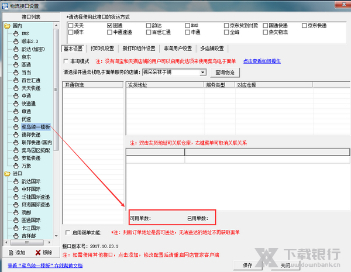Click the down arrow of the interface list scrollbar
The width and height of the screenshot is (351, 272).
click(56, 236)
